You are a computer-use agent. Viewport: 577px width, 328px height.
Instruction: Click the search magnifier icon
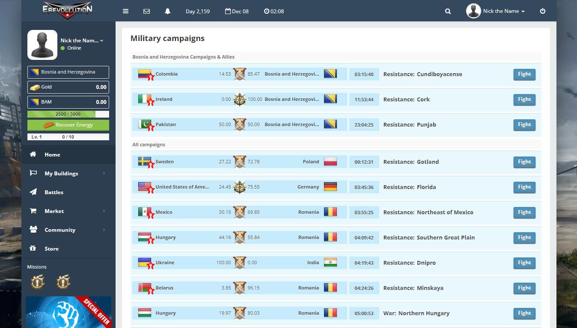click(x=448, y=11)
